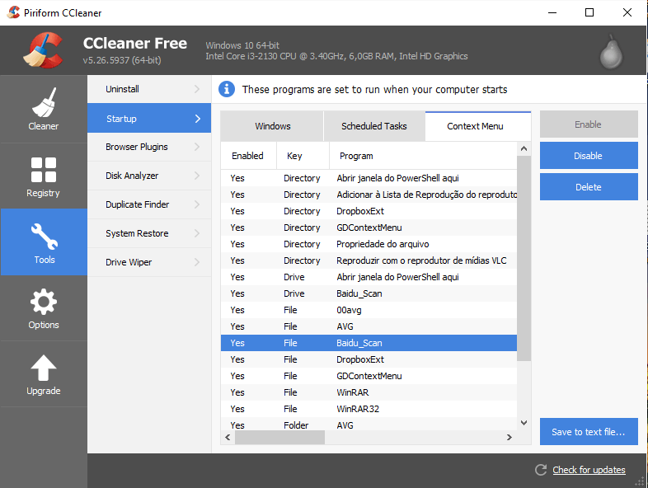Maximize the CCleaner window
This screenshot has width=648, height=488.
[x=589, y=13]
